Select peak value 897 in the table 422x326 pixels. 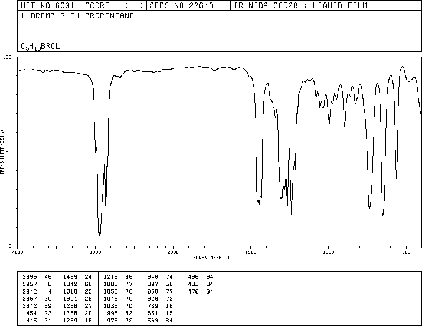click(153, 284)
